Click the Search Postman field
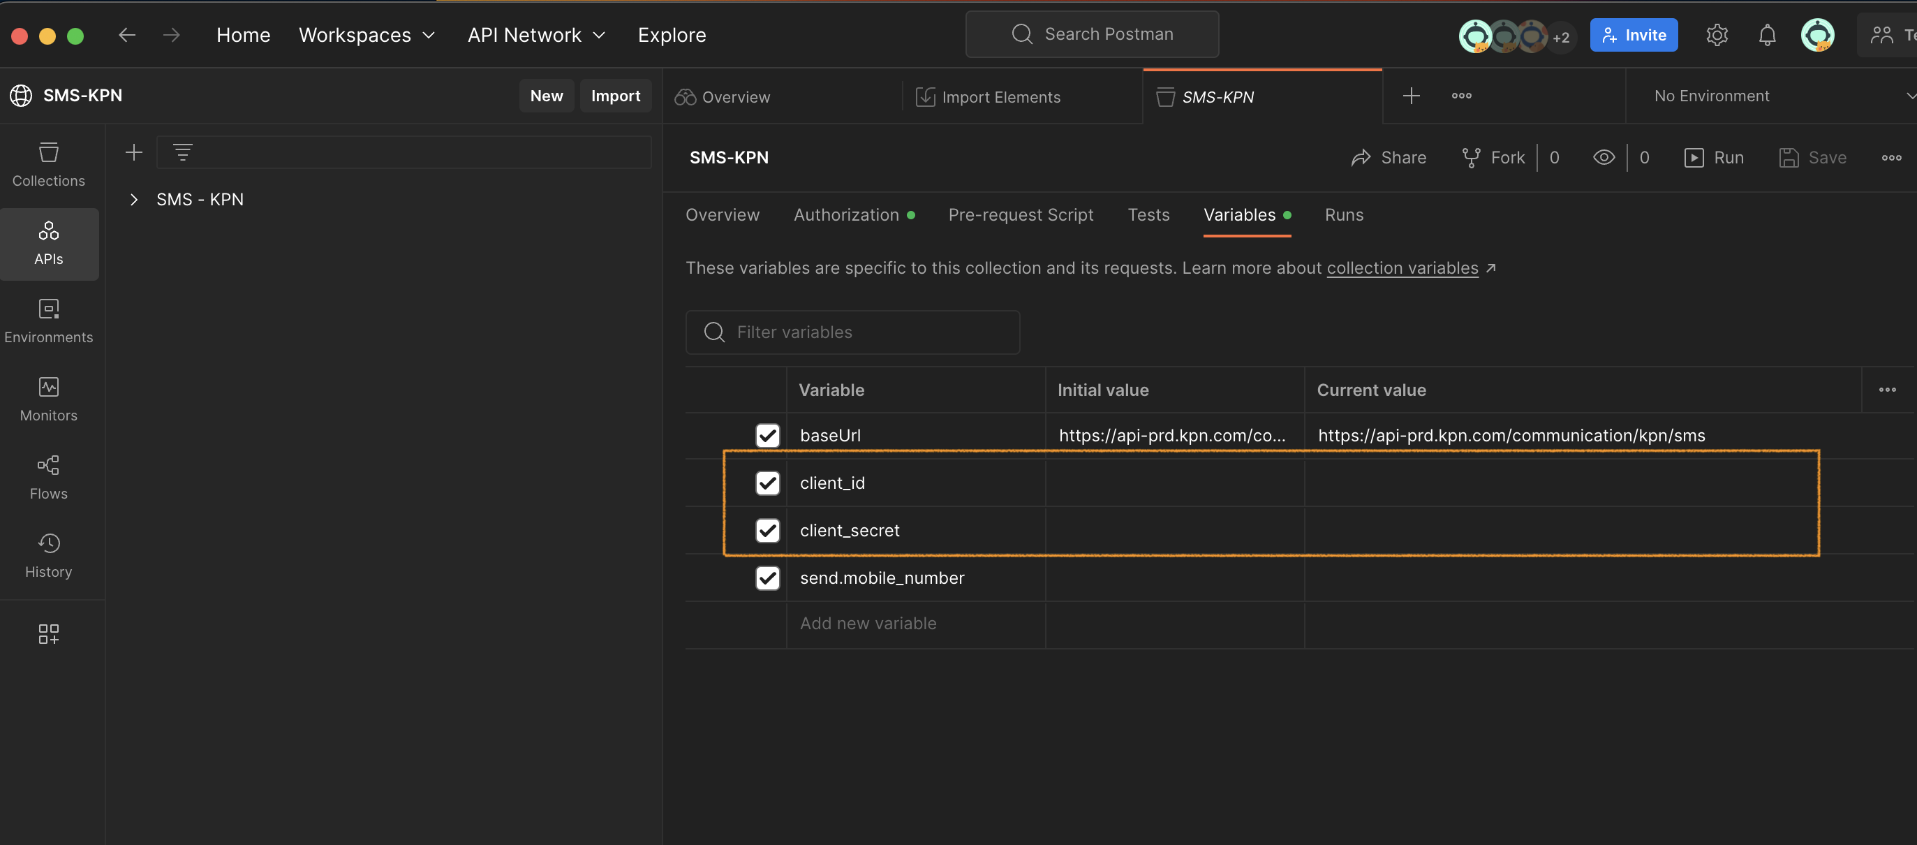Viewport: 1917px width, 845px height. [1092, 34]
